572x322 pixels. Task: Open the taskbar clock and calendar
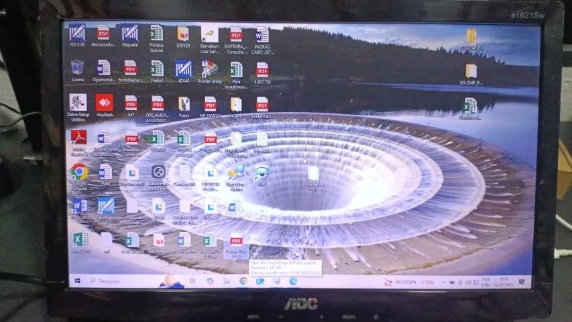[x=504, y=282]
